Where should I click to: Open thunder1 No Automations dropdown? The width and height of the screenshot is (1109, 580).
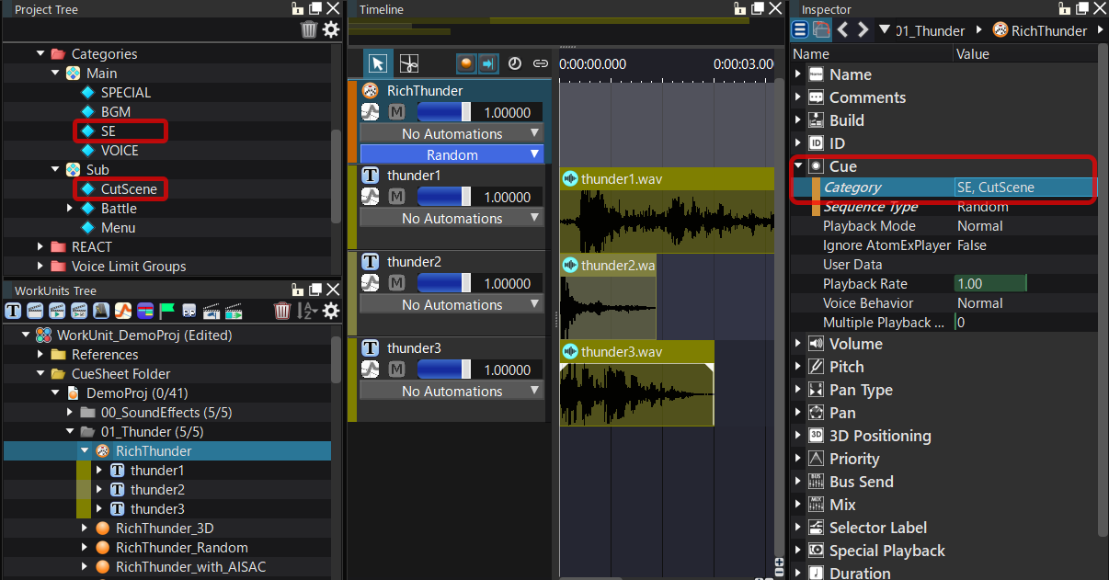pyautogui.click(x=452, y=219)
